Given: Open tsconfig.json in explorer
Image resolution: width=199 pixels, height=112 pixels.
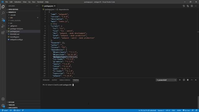Looking at the screenshot, I should [x=15, y=37].
